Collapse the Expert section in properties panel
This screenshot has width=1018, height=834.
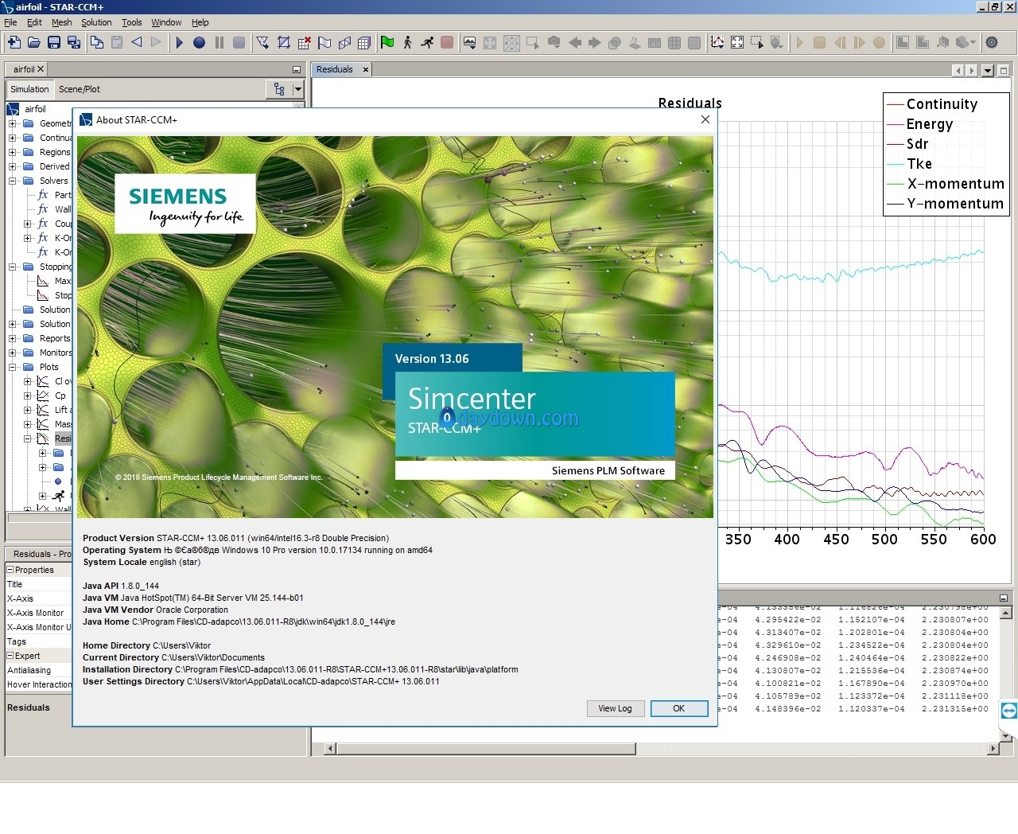pyautogui.click(x=10, y=656)
